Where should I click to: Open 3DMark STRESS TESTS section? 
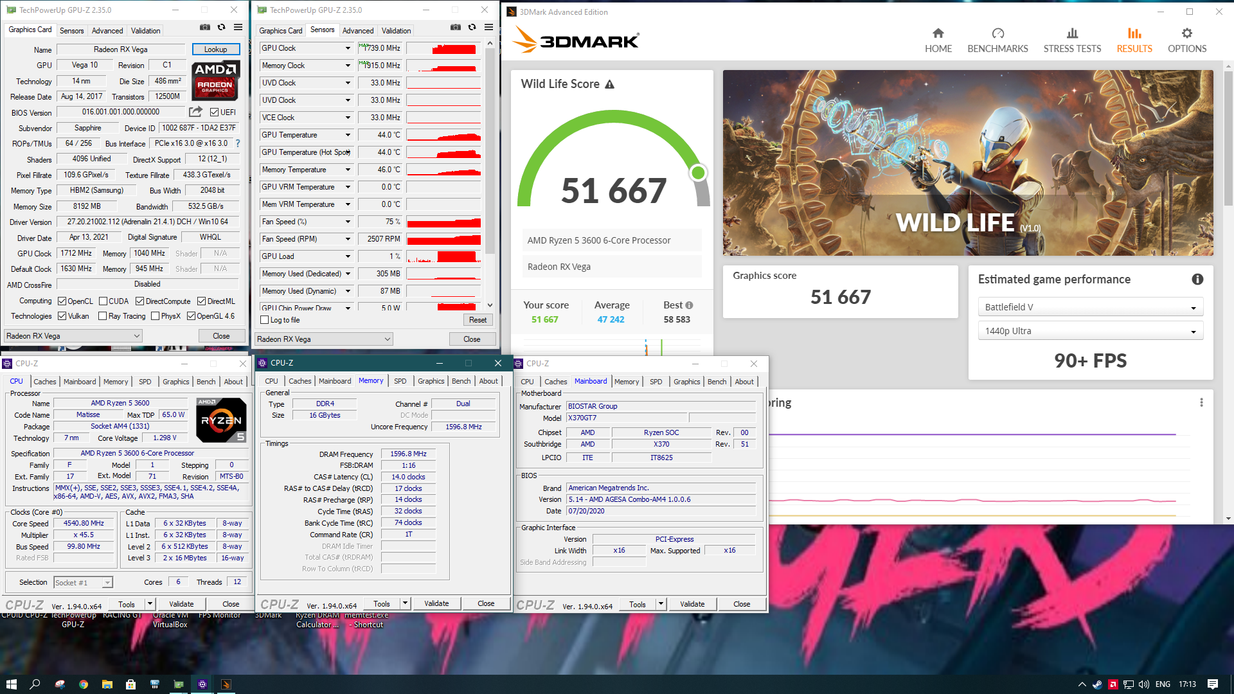click(1072, 40)
